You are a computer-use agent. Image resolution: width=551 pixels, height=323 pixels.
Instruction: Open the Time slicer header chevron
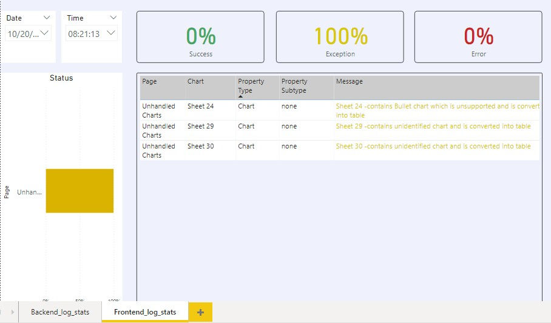(113, 18)
